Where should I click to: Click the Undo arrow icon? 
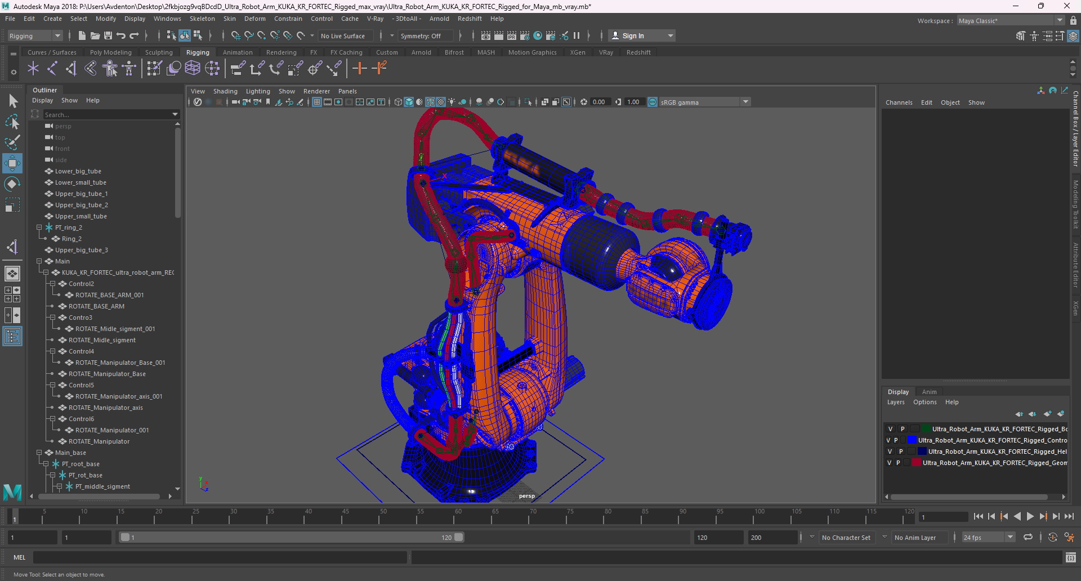(121, 36)
